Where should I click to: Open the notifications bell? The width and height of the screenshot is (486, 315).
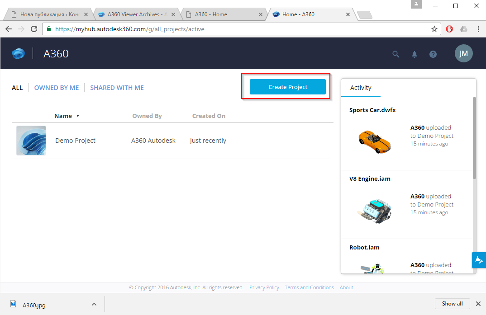click(415, 55)
